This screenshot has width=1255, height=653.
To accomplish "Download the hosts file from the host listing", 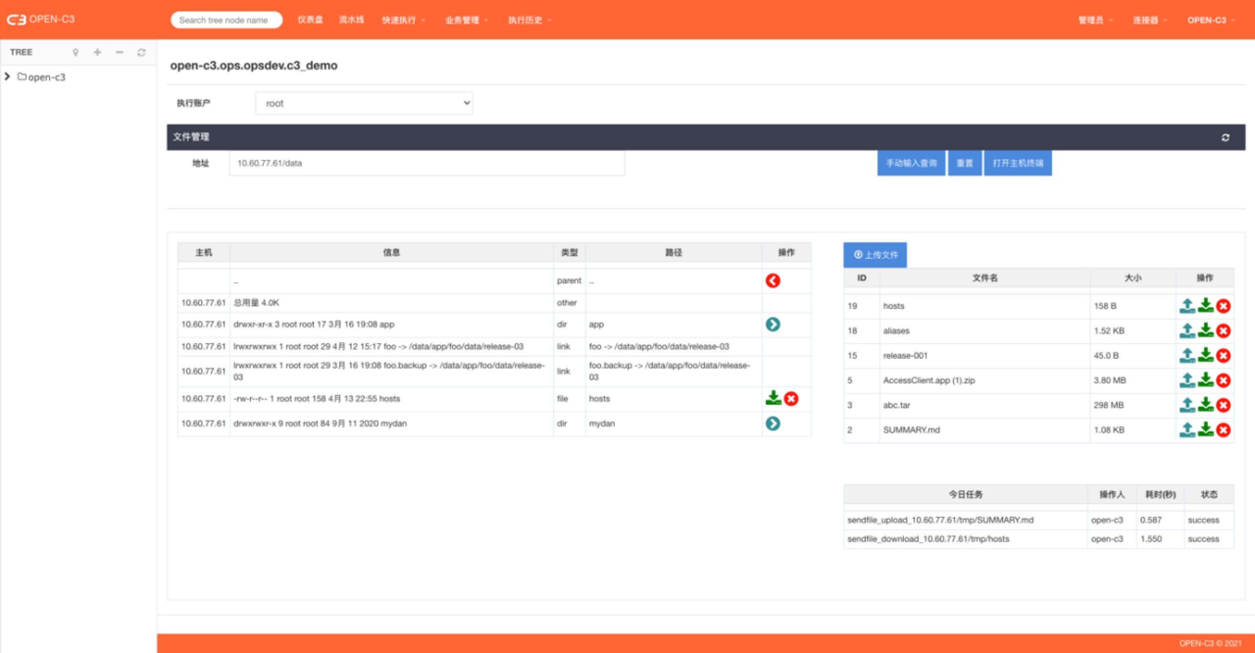I will 773,398.
